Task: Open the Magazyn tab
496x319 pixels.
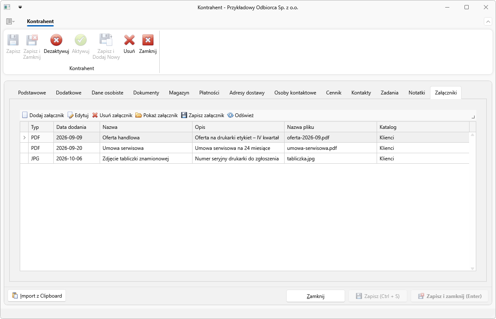Action: click(179, 93)
